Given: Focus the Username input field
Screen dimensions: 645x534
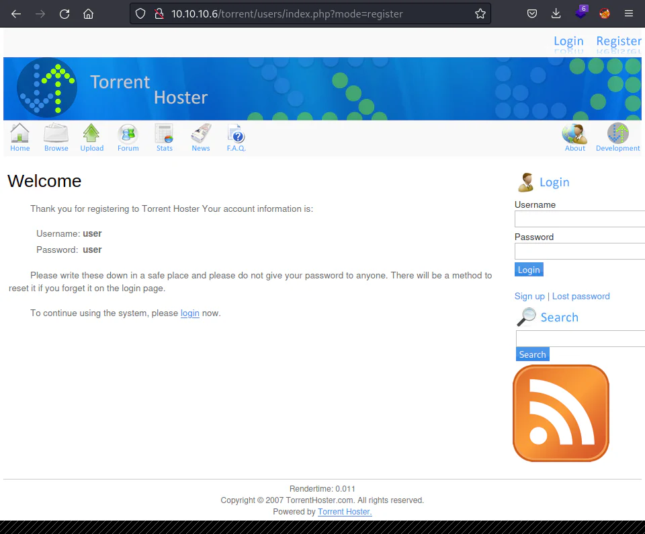Looking at the screenshot, I should pyautogui.click(x=580, y=219).
